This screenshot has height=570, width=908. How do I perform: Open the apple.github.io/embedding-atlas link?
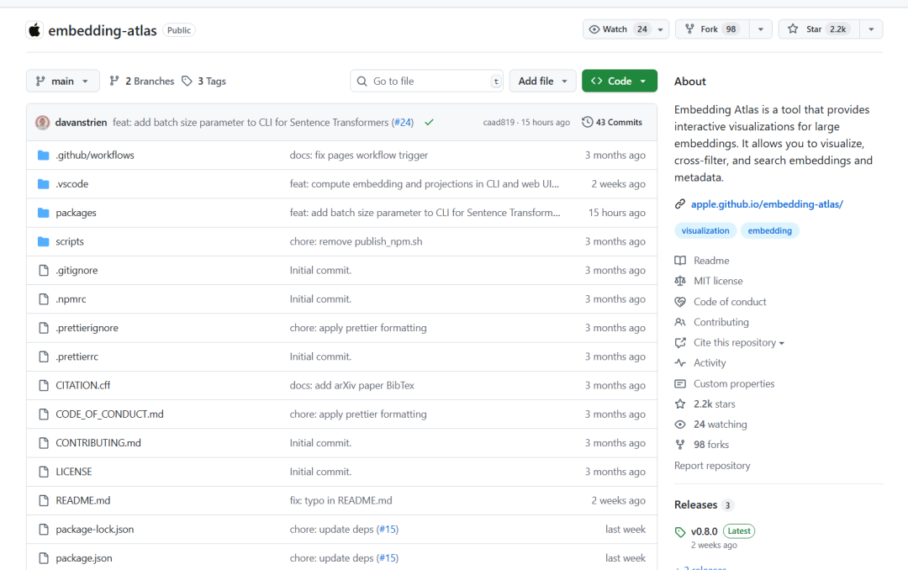(766, 203)
